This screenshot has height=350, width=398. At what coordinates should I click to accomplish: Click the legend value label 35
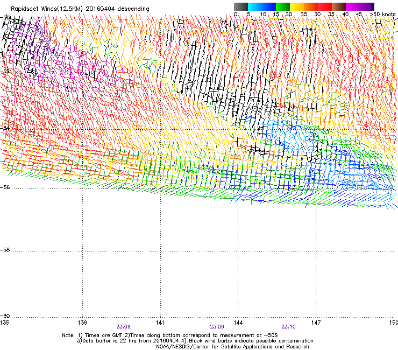[331, 14]
